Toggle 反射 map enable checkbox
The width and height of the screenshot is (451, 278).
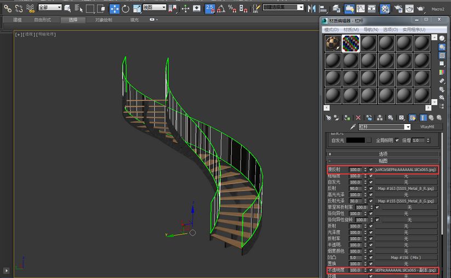pyautogui.click(x=371, y=188)
